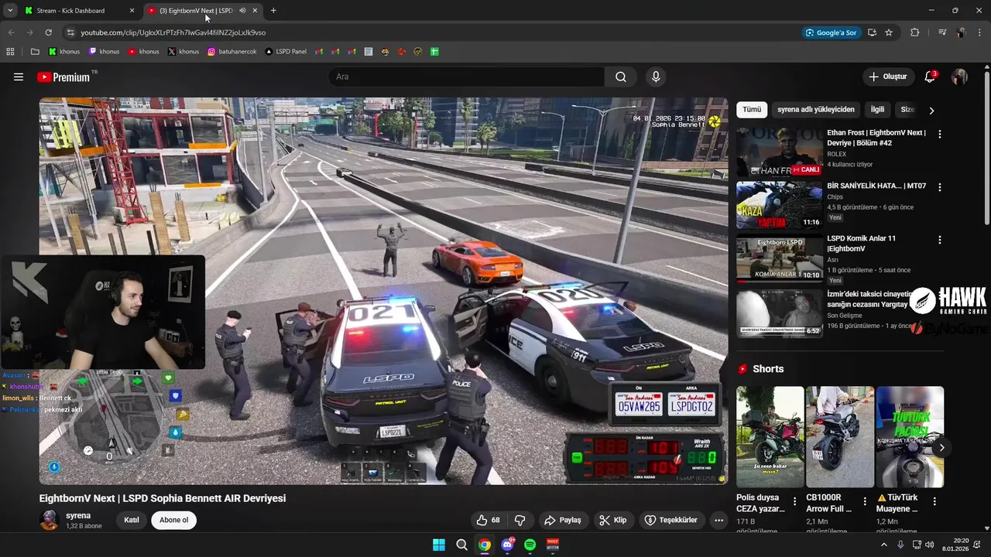Show next Shorts with the arrow button
The image size is (991, 557).
coord(942,447)
